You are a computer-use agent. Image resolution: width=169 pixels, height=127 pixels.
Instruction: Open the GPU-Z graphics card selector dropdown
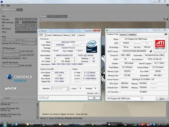[x=141, y=99]
